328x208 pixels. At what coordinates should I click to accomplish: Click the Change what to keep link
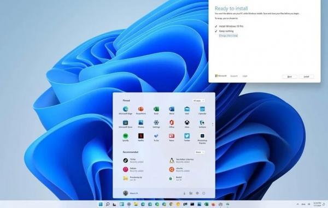click(x=228, y=35)
